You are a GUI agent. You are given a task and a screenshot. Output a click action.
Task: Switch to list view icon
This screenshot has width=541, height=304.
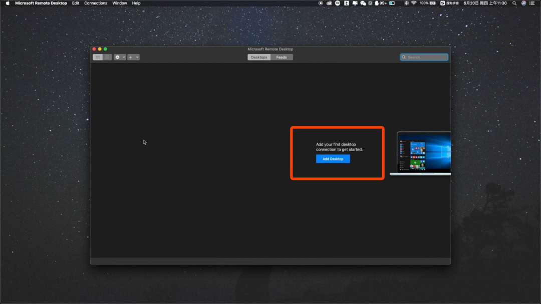click(107, 57)
